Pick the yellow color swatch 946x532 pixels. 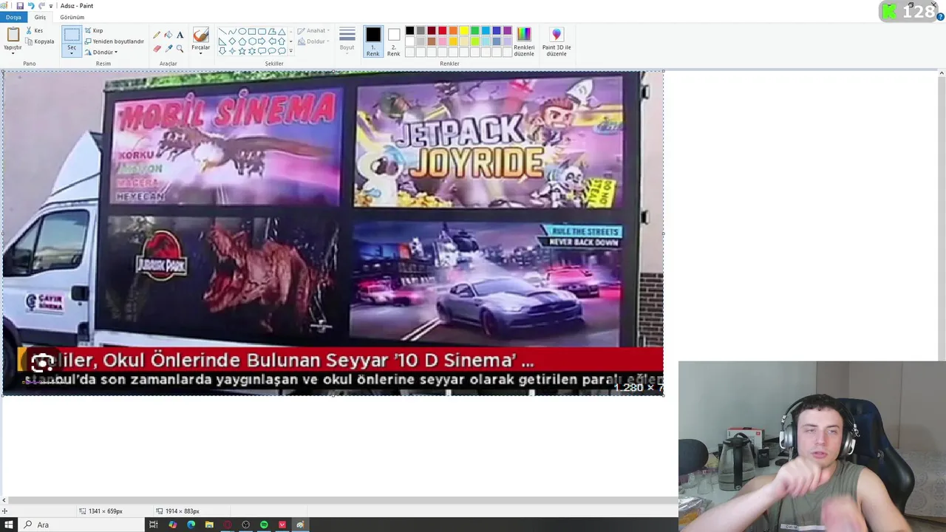point(464,30)
